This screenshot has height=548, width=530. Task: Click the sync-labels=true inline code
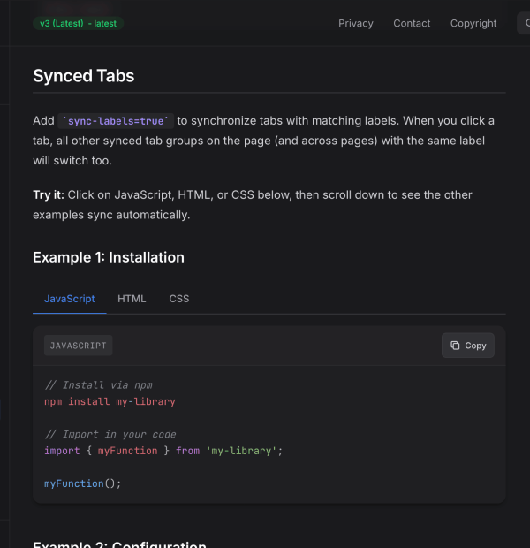tap(116, 121)
